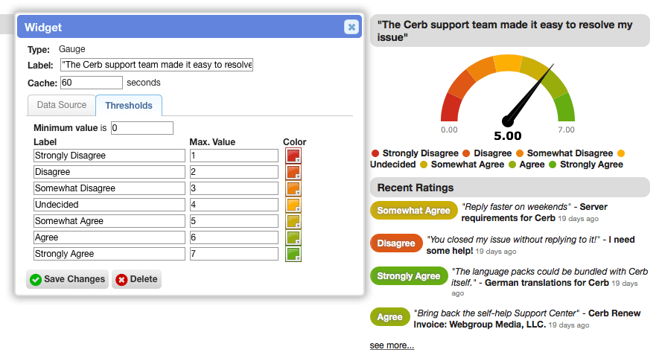Viewport: 662px width, 364px height.
Task: Open color picker for Disagree row
Action: pos(293,172)
